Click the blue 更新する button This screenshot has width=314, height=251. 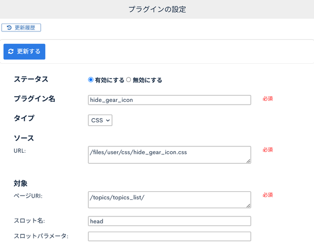point(25,52)
